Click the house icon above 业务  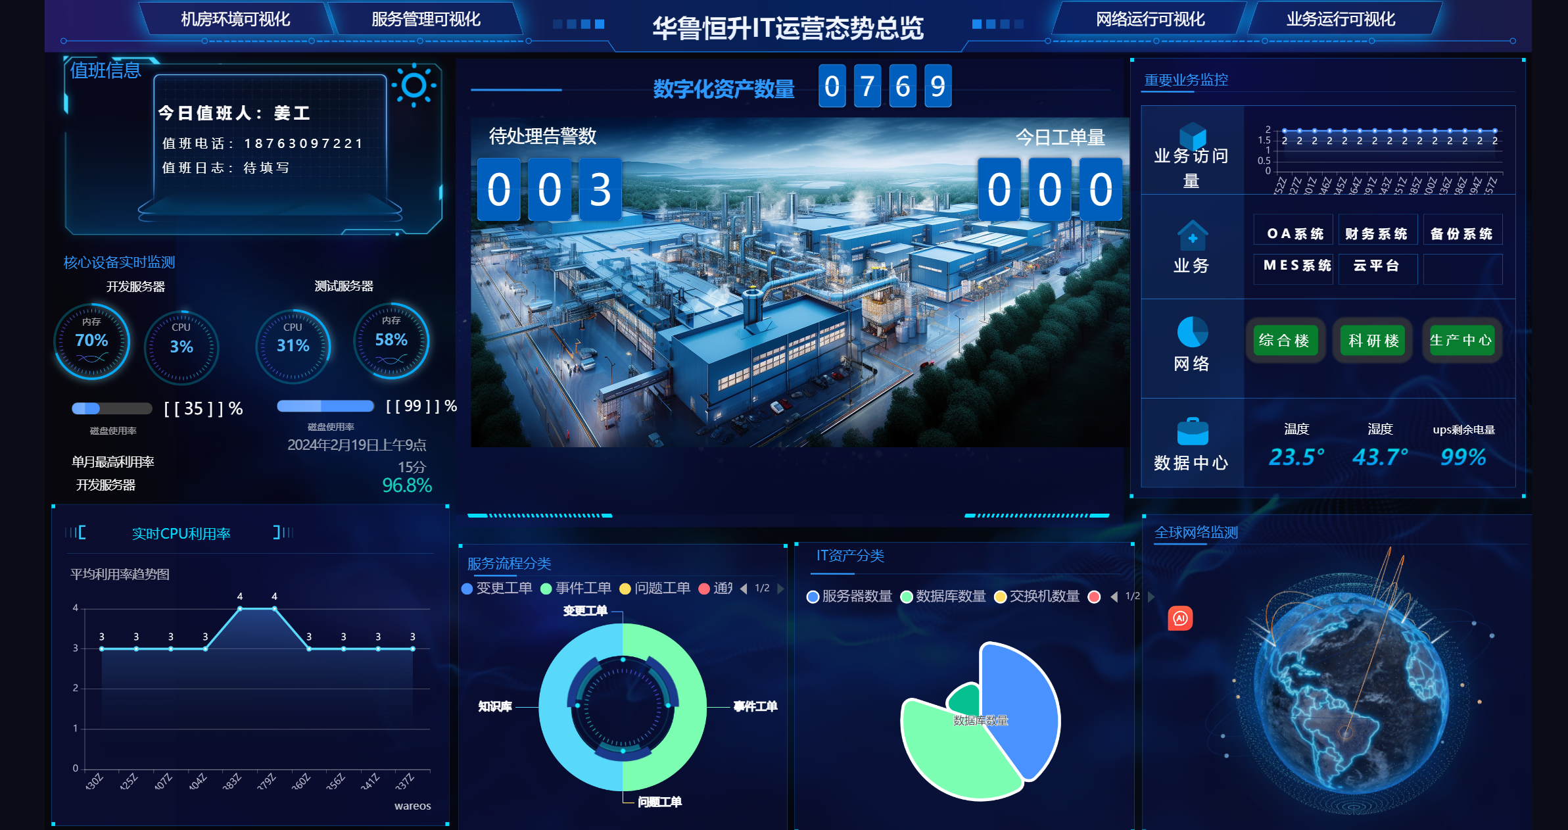[x=1193, y=235]
